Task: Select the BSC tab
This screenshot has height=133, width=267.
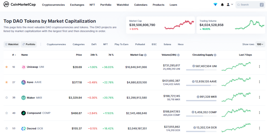Action: click(x=154, y=44)
